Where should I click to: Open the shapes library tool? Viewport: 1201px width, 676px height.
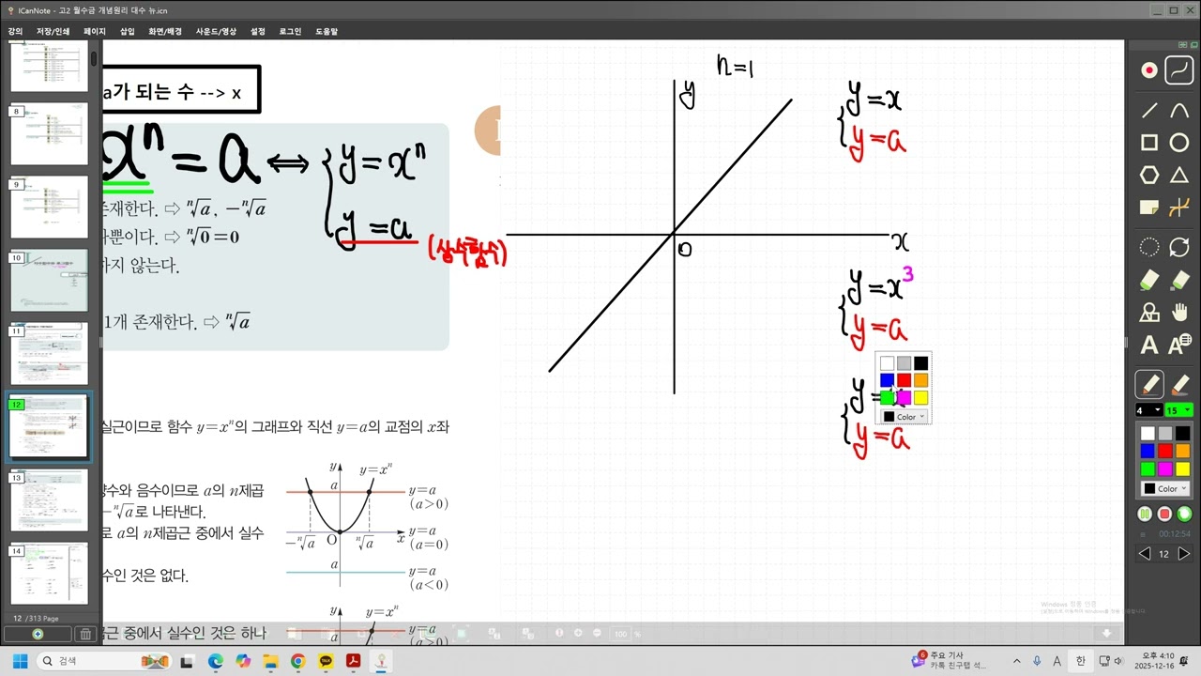pos(1148,313)
